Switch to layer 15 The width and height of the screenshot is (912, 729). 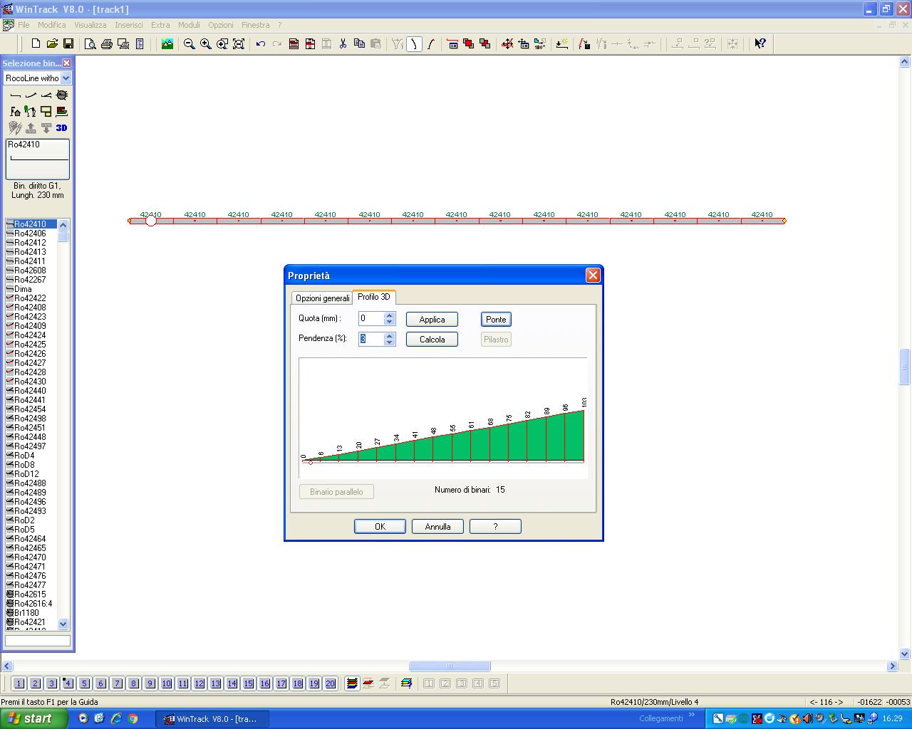coord(249,683)
